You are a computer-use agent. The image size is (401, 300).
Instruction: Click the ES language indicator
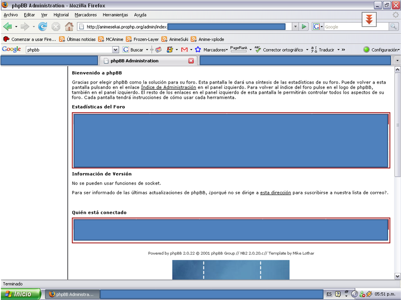pyautogui.click(x=329, y=294)
